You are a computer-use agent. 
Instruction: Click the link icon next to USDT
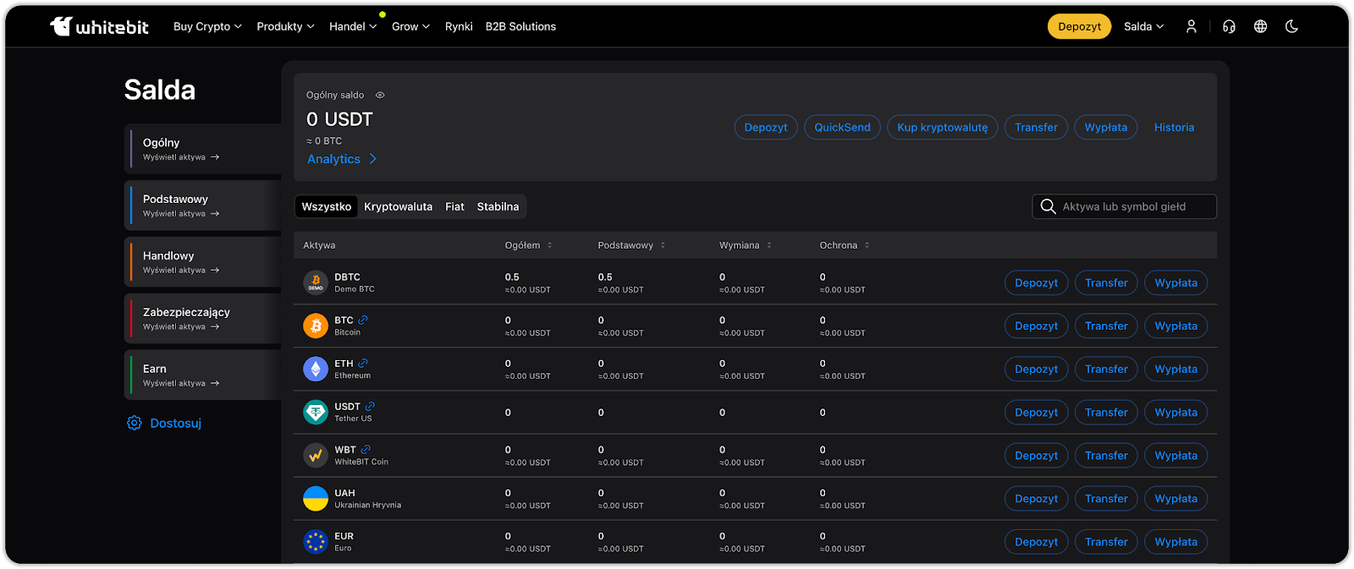370,407
